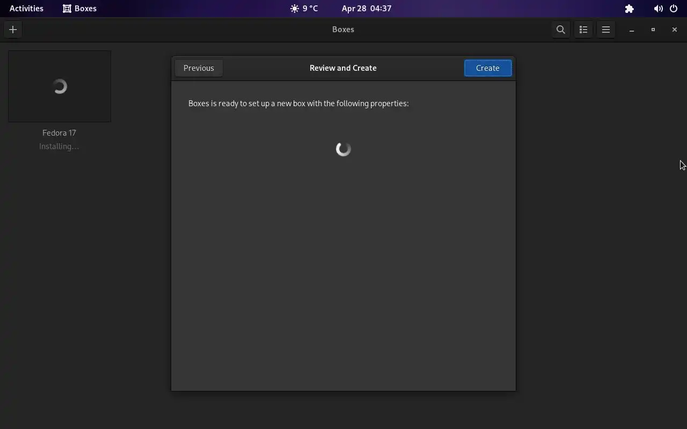This screenshot has width=687, height=429.
Task: Open the Activities overview
Action: point(26,9)
